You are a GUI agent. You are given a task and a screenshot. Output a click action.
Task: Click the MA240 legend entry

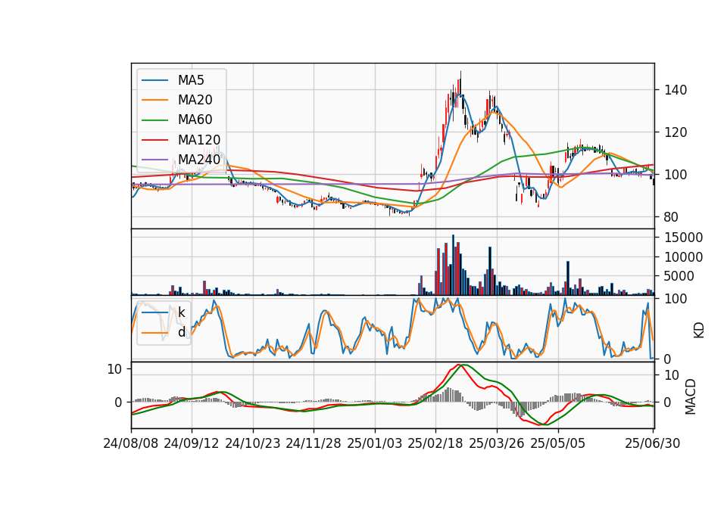pos(181,160)
